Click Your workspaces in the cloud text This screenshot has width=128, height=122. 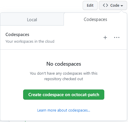pyautogui.click(x=30, y=42)
